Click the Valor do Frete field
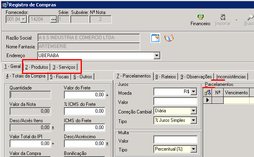 [85, 95]
